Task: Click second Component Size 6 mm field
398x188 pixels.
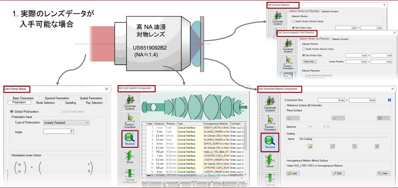Action: coord(362,100)
